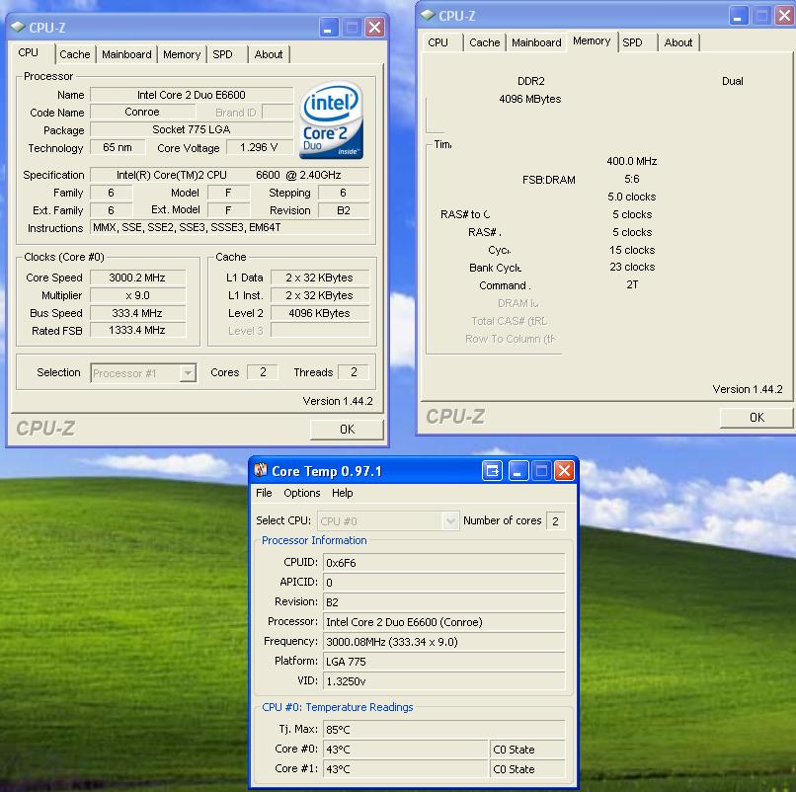Click the Name field showing E6600

pyautogui.click(x=192, y=95)
